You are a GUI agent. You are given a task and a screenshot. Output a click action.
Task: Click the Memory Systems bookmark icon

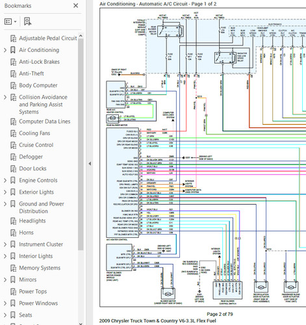click(14, 268)
